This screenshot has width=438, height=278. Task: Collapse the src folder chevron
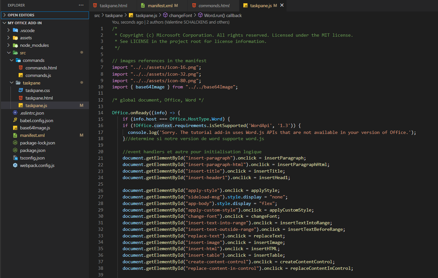point(9,53)
